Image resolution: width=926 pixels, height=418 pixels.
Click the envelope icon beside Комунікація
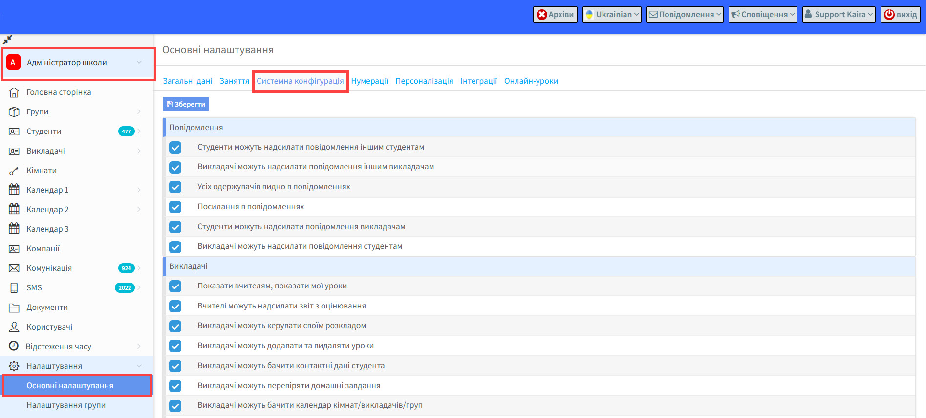click(x=14, y=268)
